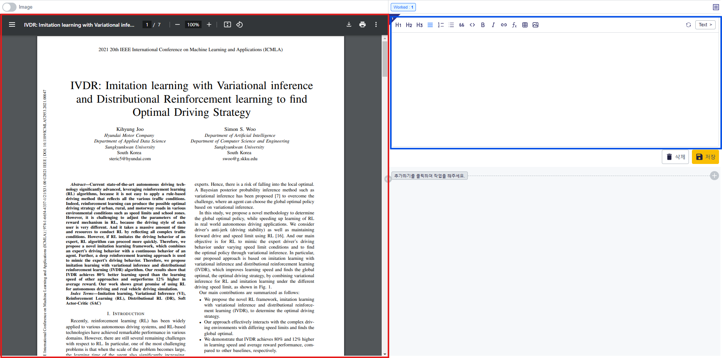Click the ICMLA conference header line
This screenshot has width=722, height=358.
pyautogui.click(x=191, y=50)
